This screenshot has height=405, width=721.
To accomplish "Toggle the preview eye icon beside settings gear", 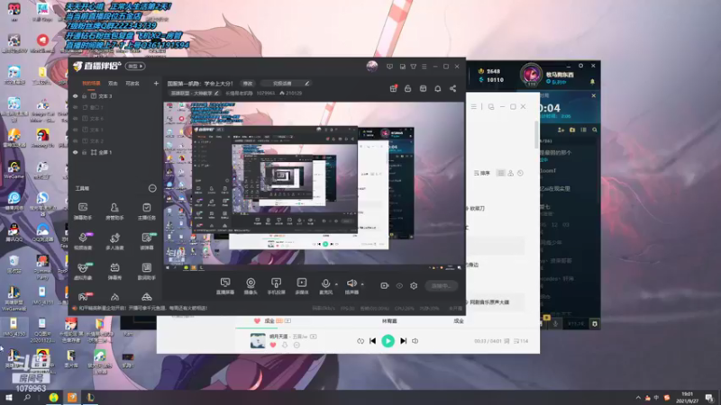I will [x=399, y=285].
